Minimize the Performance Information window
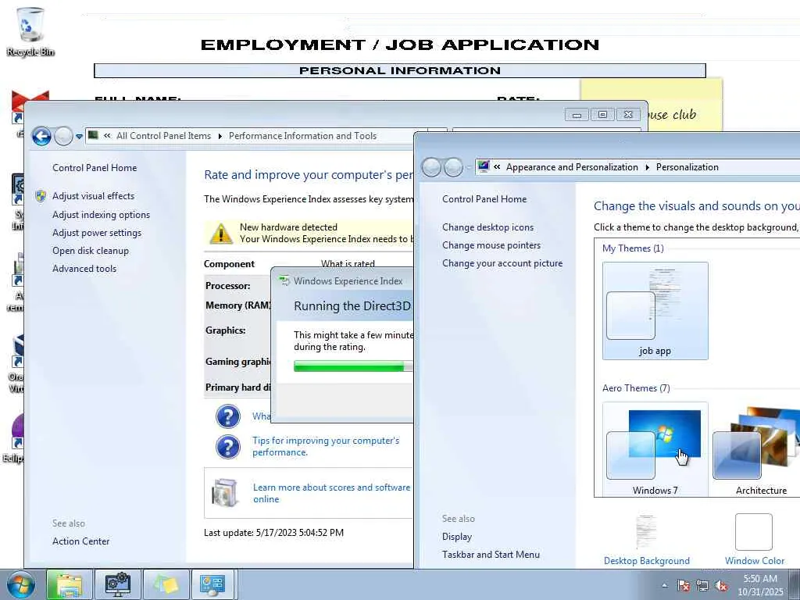Screen dimensions: 800x600 577,115
